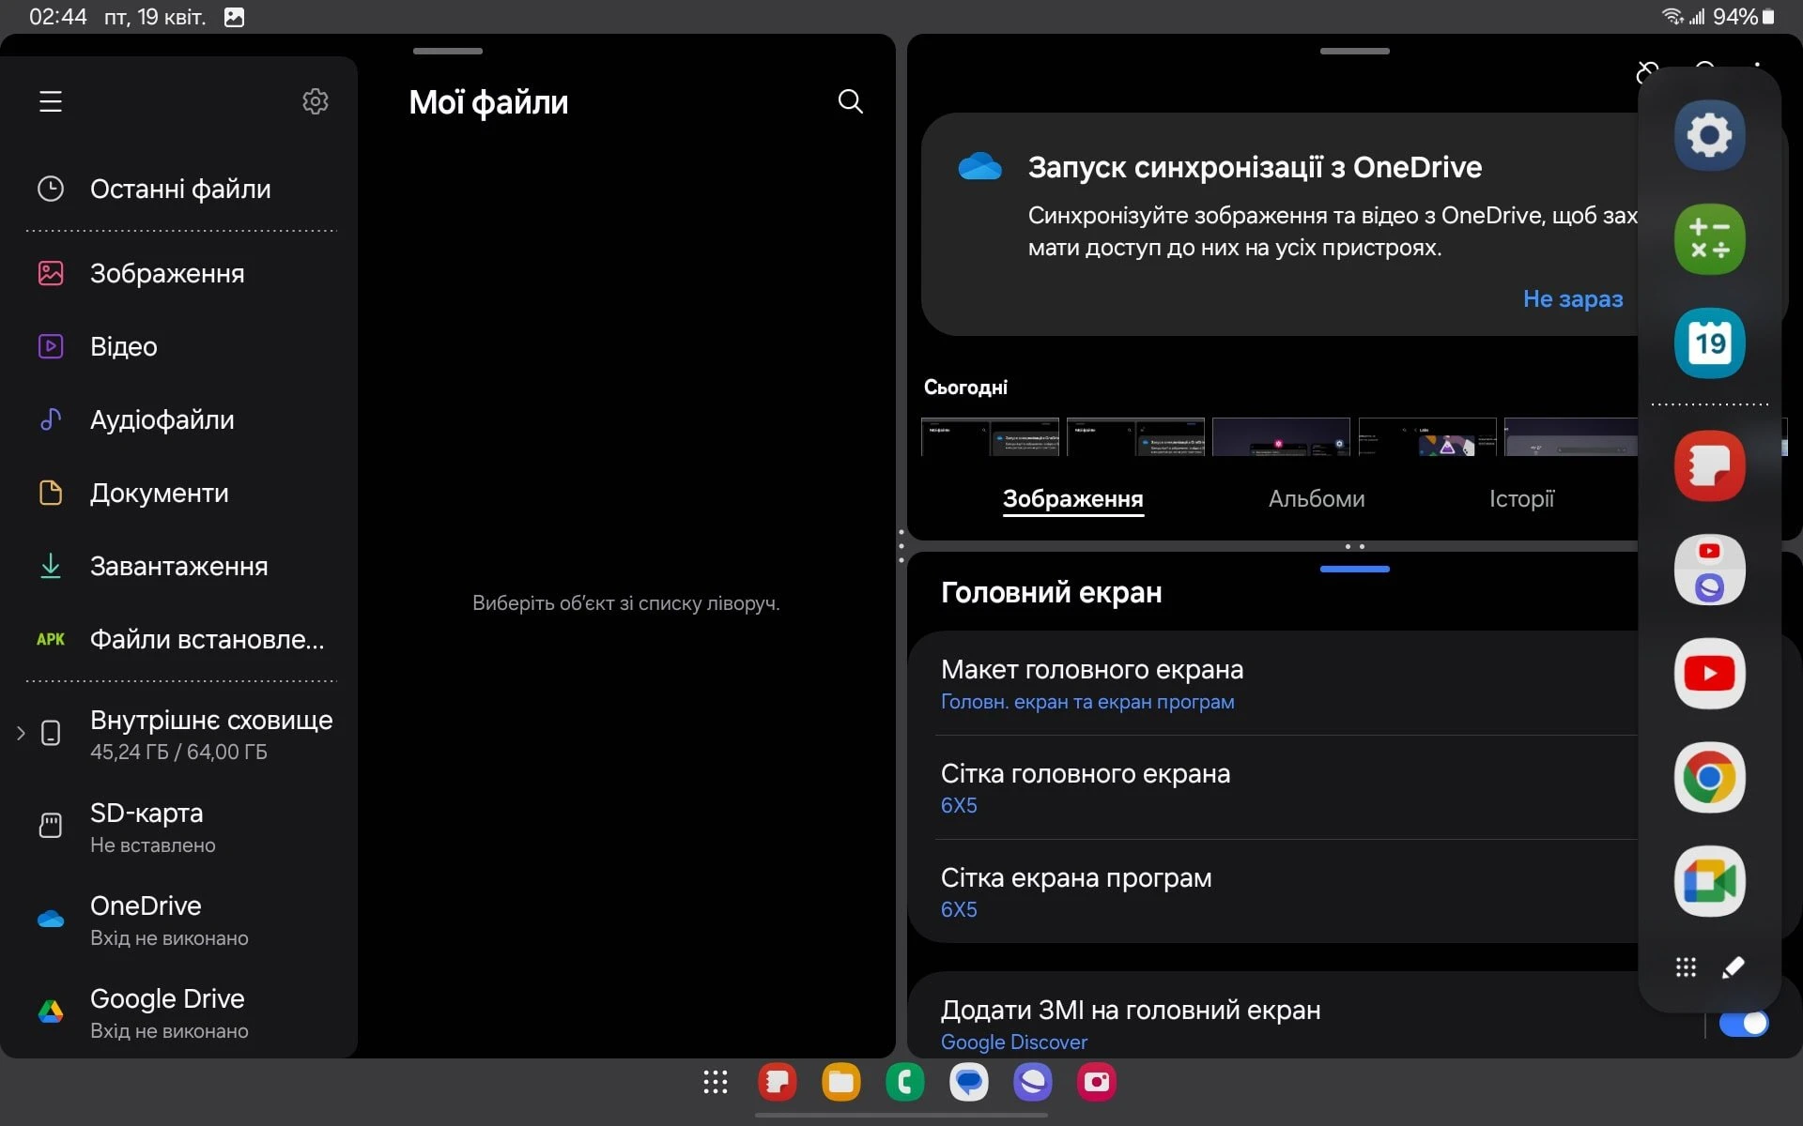Dismiss OneDrive sync with Не зараз

[x=1572, y=298]
